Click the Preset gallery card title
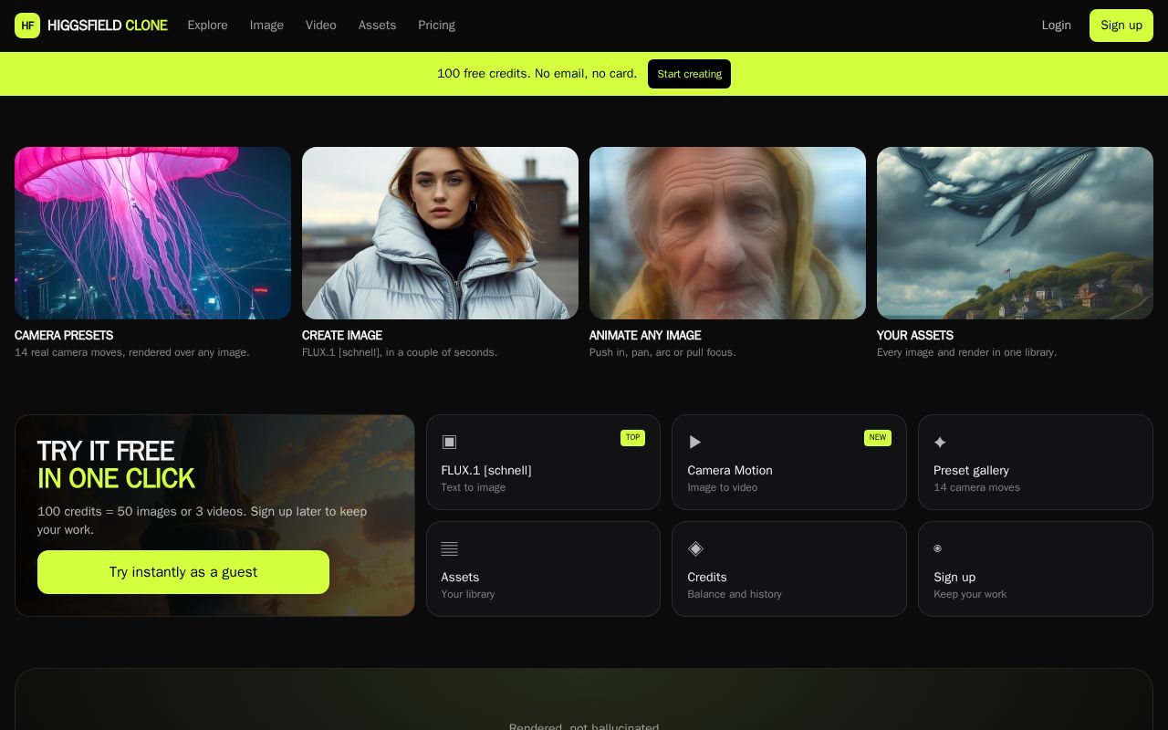 coord(971,471)
